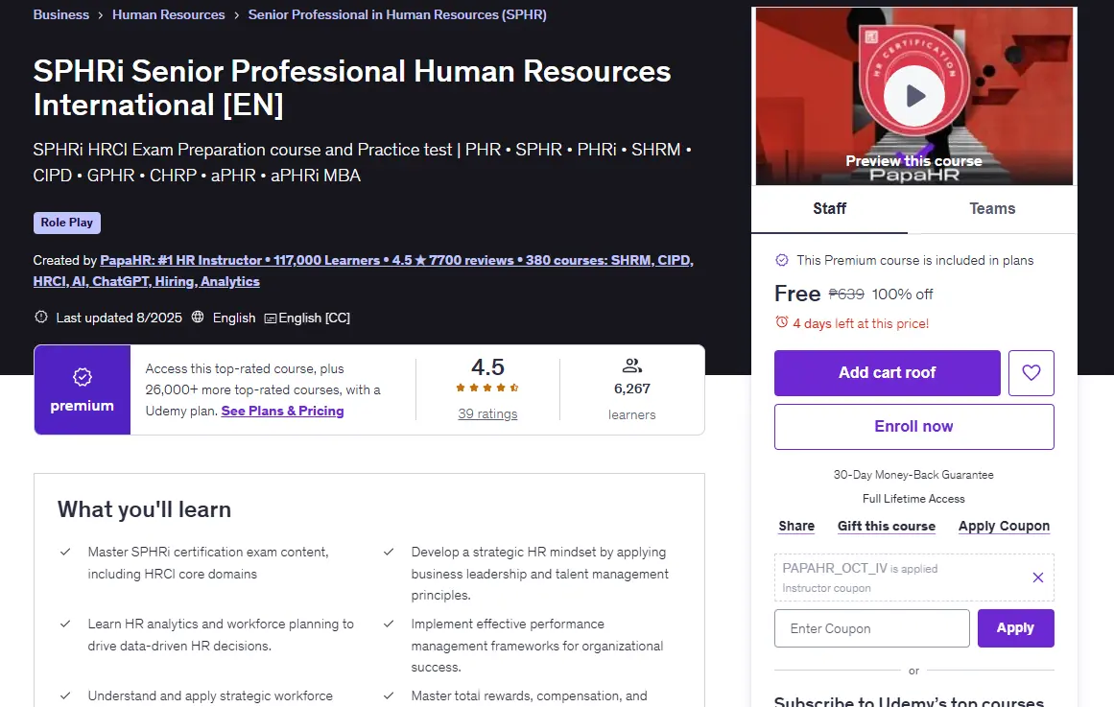Click the PAPAHR_OCT_IV is applied text
The image size is (1114, 707).
[860, 569]
